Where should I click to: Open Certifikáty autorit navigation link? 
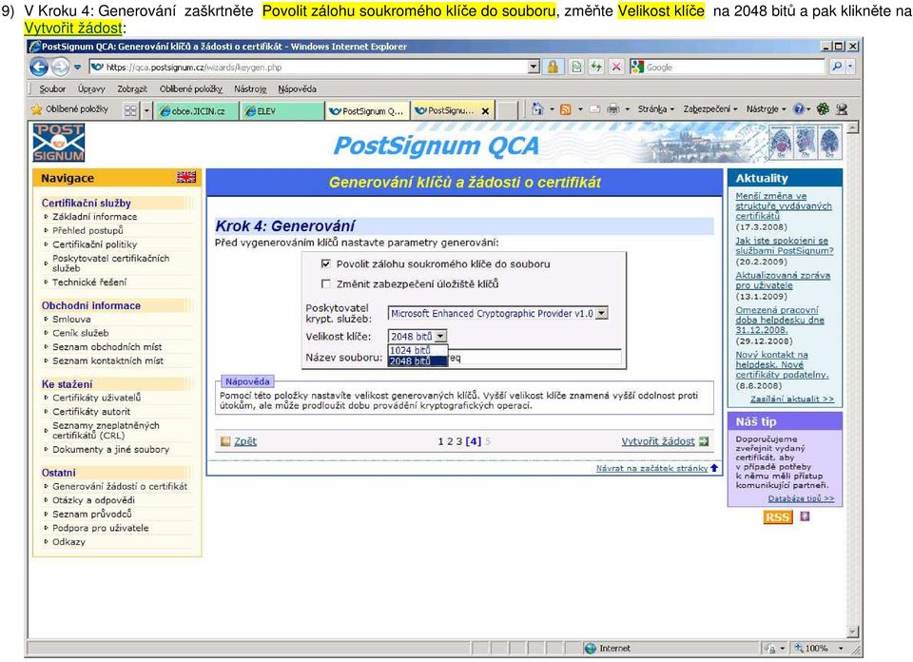pyautogui.click(x=91, y=412)
